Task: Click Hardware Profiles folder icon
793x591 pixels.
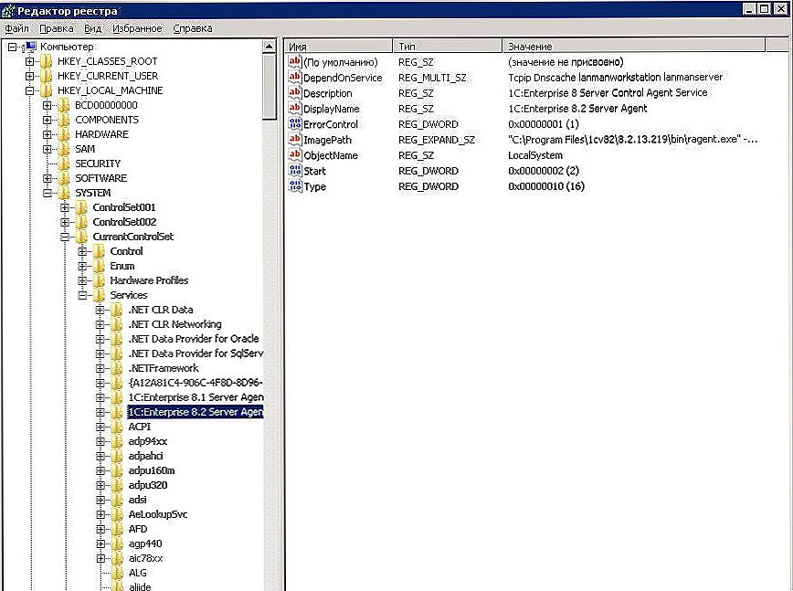Action: [99, 281]
